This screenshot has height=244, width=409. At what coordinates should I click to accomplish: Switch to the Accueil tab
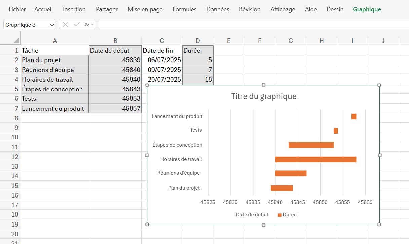pyautogui.click(x=43, y=9)
